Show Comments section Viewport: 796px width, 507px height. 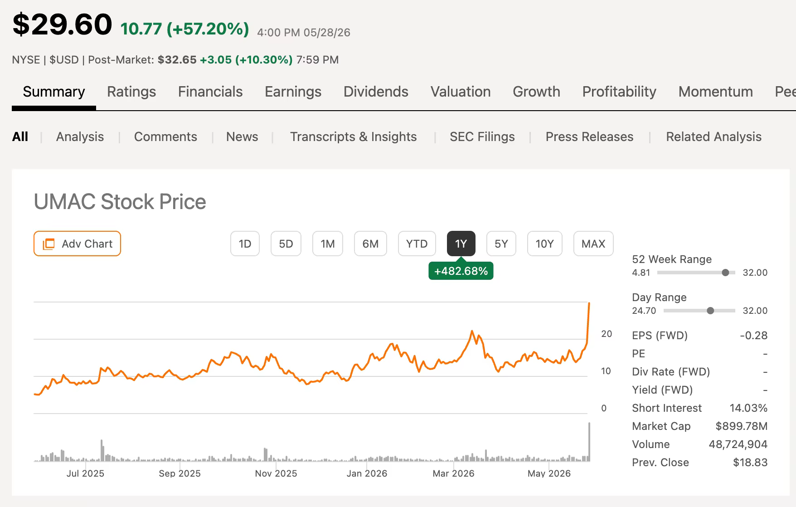pyautogui.click(x=165, y=136)
